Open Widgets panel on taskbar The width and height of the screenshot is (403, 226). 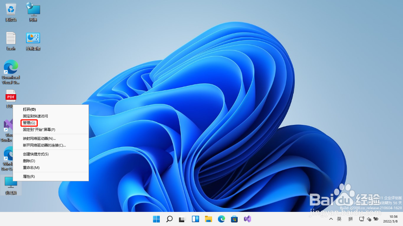[x=195, y=219]
